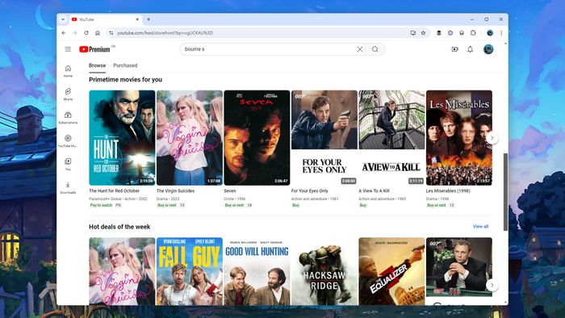This screenshot has height=318, width=565.
Task: Open the notifications bell
Action: click(x=471, y=49)
